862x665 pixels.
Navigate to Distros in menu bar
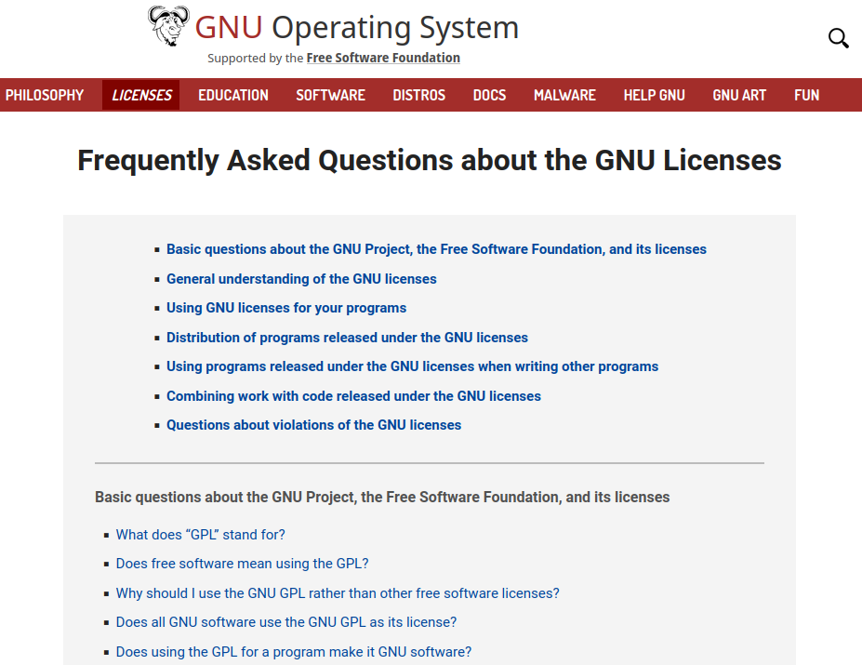[x=418, y=95]
